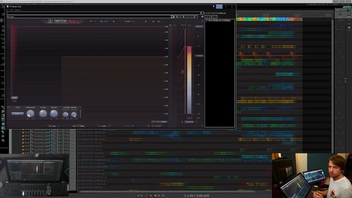Open the meter scale selector under meter
The width and height of the screenshot is (352, 198).
click(189, 122)
